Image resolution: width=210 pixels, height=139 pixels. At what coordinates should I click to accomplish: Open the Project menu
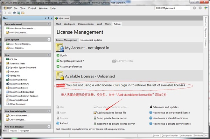click(x=32, y=8)
